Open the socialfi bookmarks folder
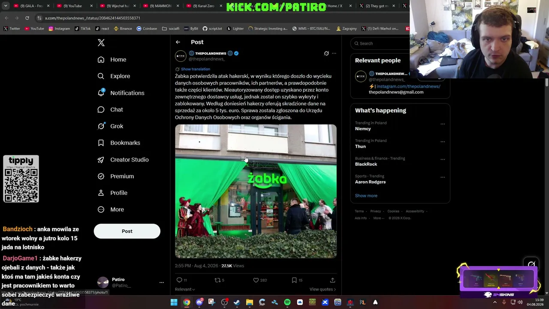The width and height of the screenshot is (549, 309). coord(171,29)
